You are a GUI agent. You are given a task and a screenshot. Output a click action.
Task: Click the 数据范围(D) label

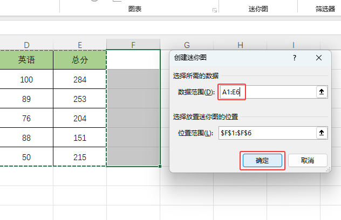(196, 92)
